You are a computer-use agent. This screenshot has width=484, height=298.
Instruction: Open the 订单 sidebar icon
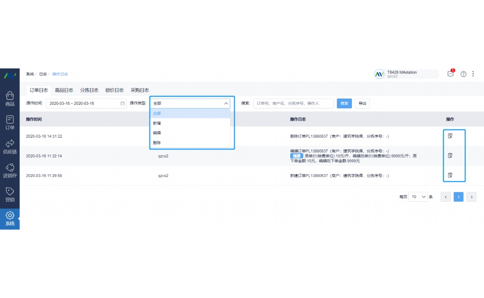click(9, 122)
